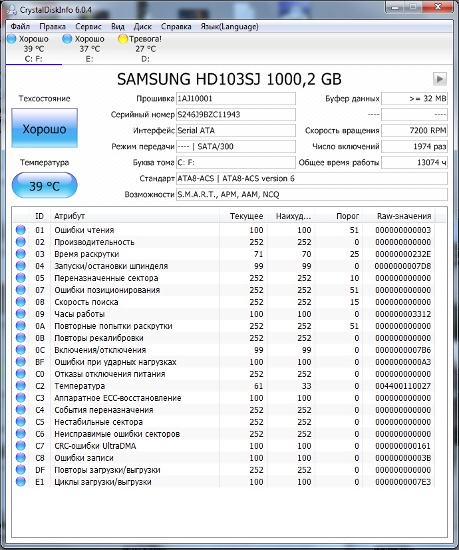Open the Язык(Language) menu
459x550 pixels.
[230, 27]
